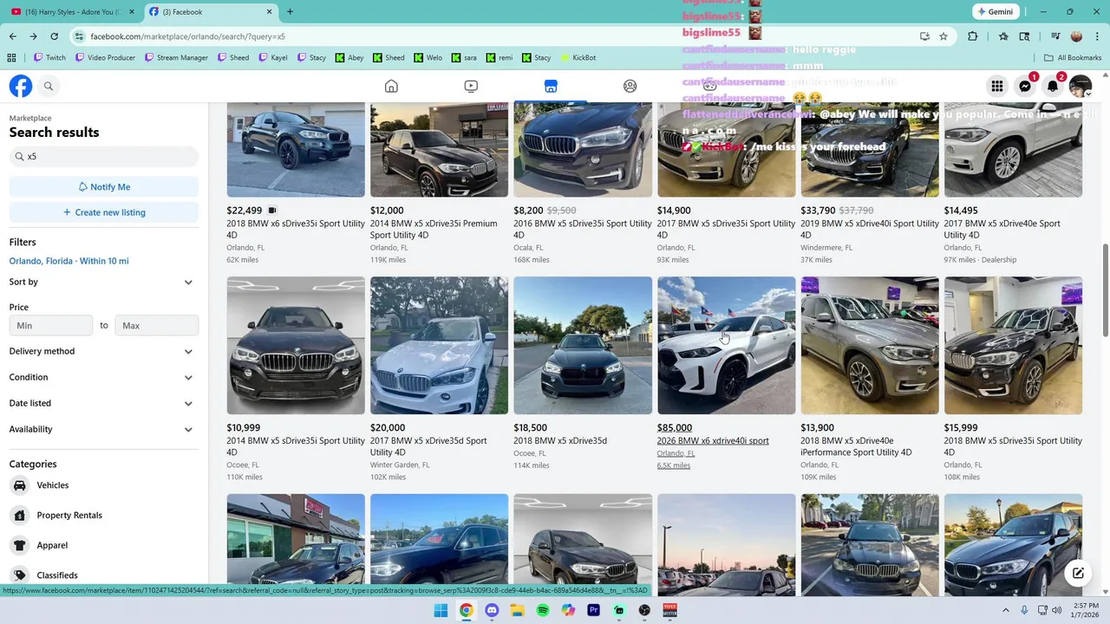Open Discord from the taskbar
Image resolution: width=1110 pixels, height=624 pixels.
click(492, 610)
